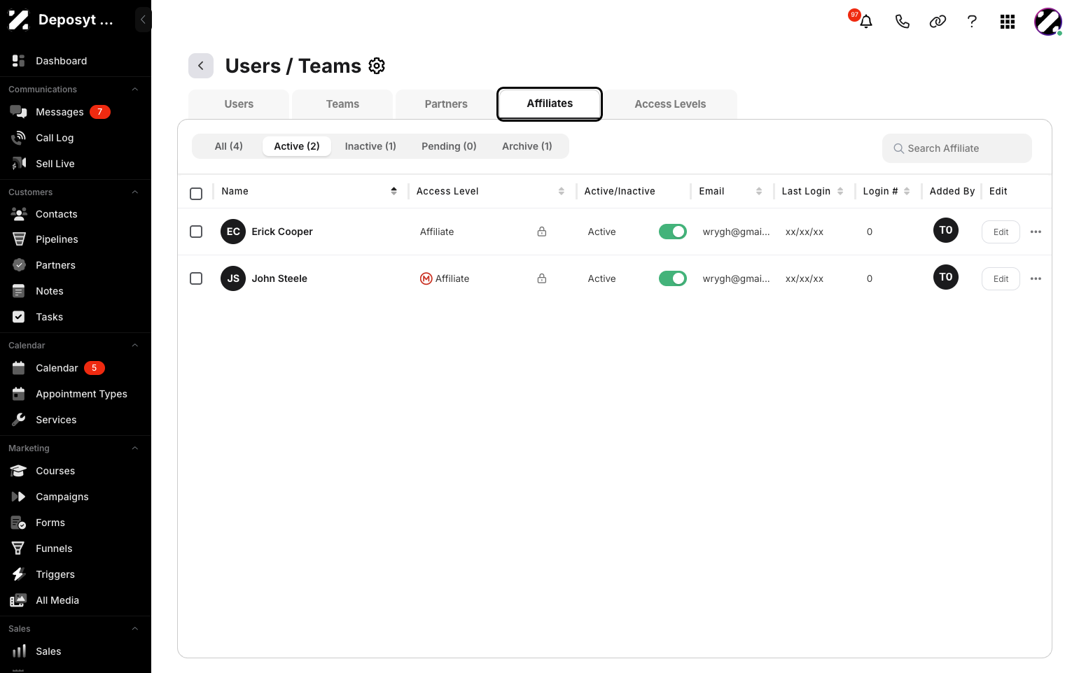Open Users / Teams settings gear
The image size is (1079, 673).
377,66
